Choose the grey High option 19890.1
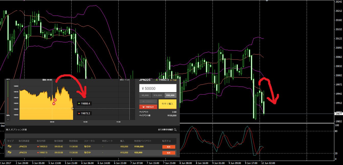Image resolution: width=343 pixels, height=165 pixels. (x=148, y=102)
